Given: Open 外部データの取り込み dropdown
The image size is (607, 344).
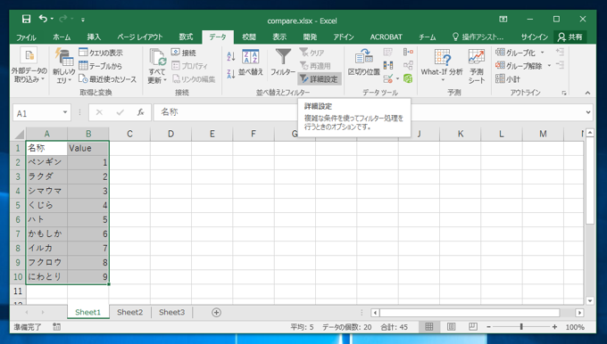Looking at the screenshot, I should click(x=29, y=66).
